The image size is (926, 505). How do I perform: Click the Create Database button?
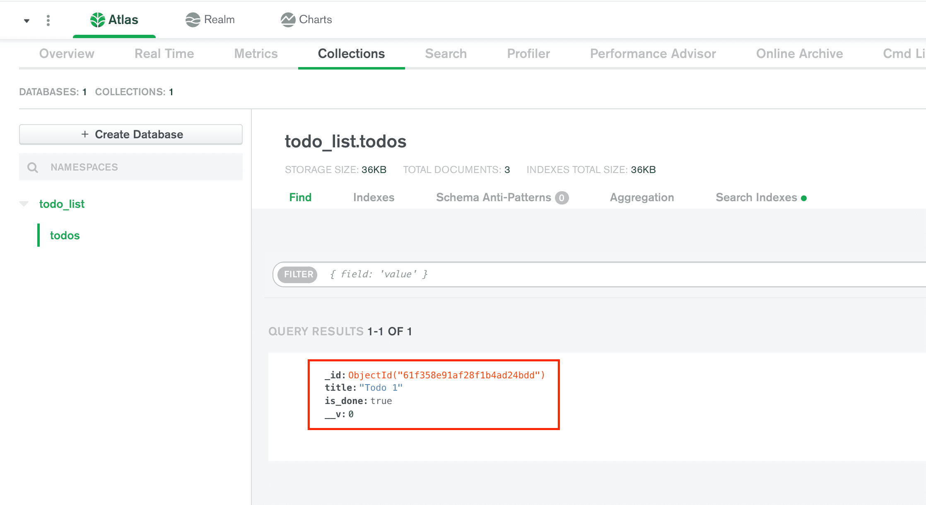pos(131,135)
